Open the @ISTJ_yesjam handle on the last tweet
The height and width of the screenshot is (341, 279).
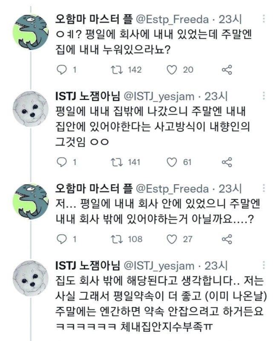point(159,265)
